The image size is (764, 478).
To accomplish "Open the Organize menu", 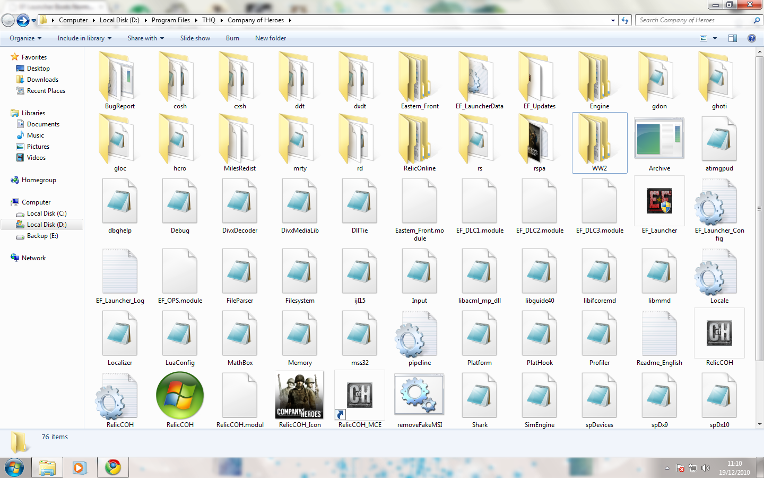I will point(25,38).
